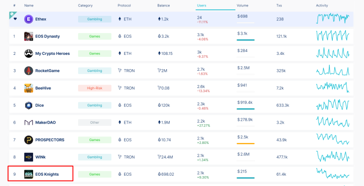Click the EOS protocol icon in EOS Dynasty row

(x=120, y=36)
